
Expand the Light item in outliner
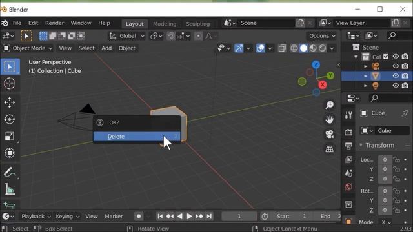(x=365, y=86)
